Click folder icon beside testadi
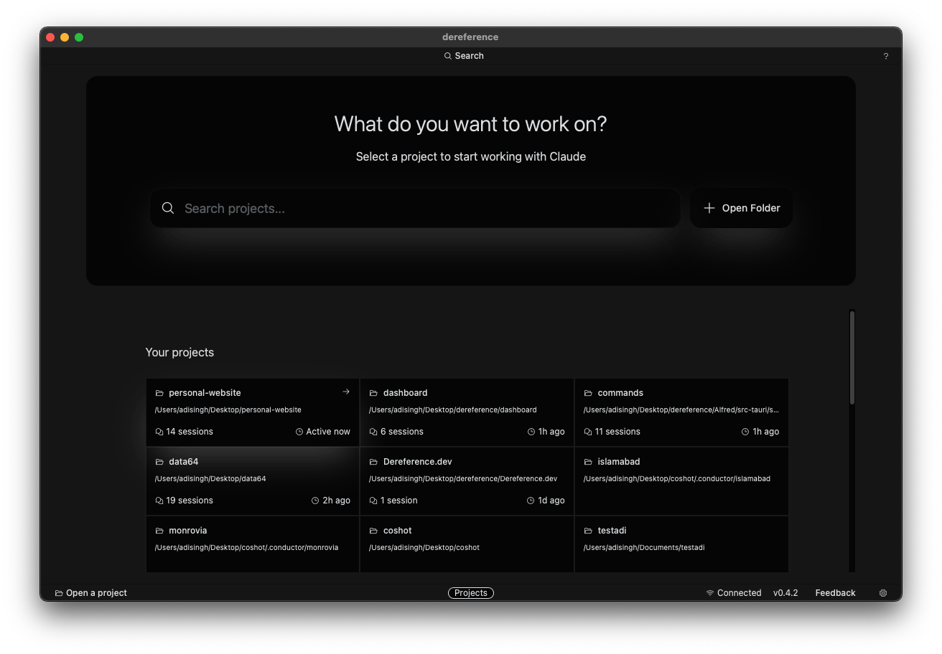The width and height of the screenshot is (942, 654). [x=588, y=531]
